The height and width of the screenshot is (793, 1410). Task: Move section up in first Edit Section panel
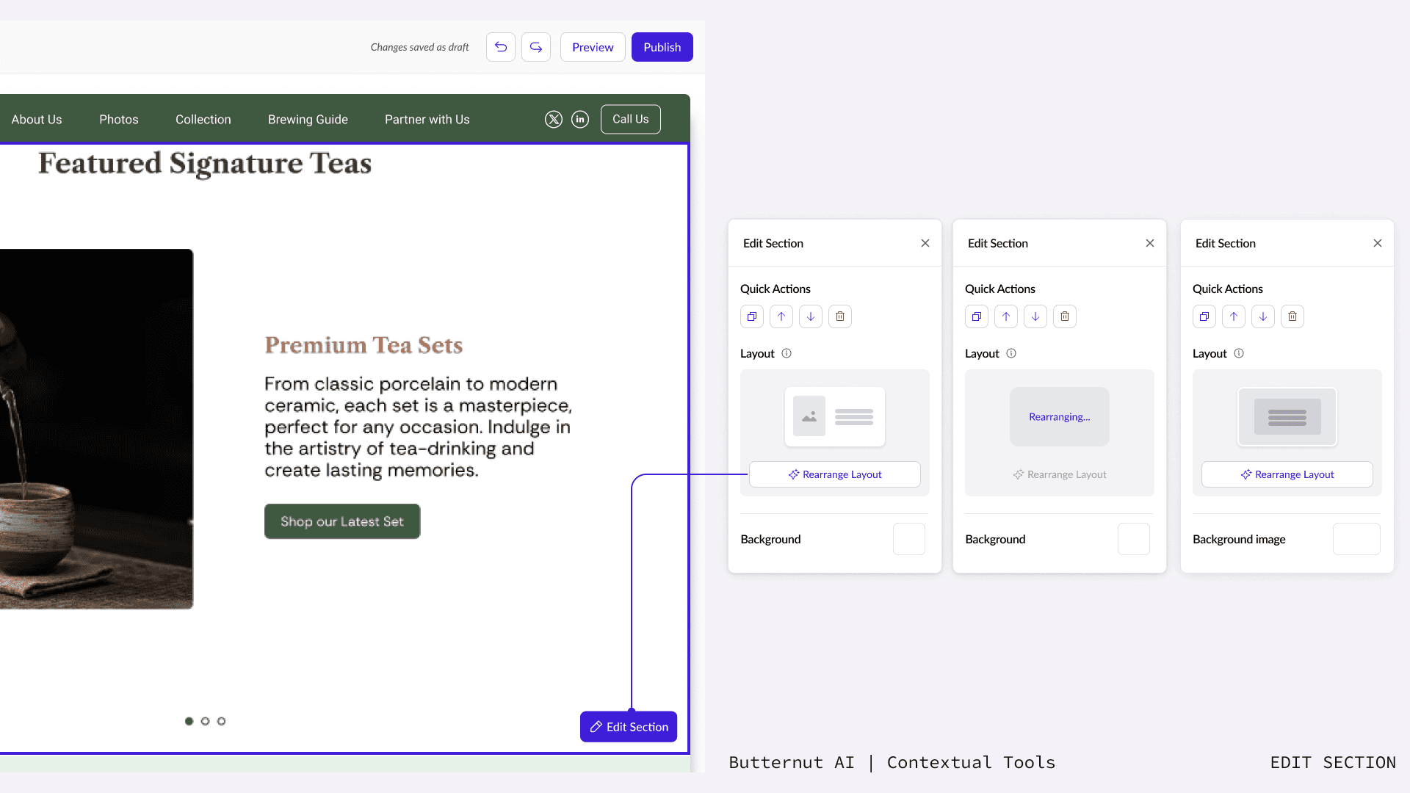(x=781, y=316)
